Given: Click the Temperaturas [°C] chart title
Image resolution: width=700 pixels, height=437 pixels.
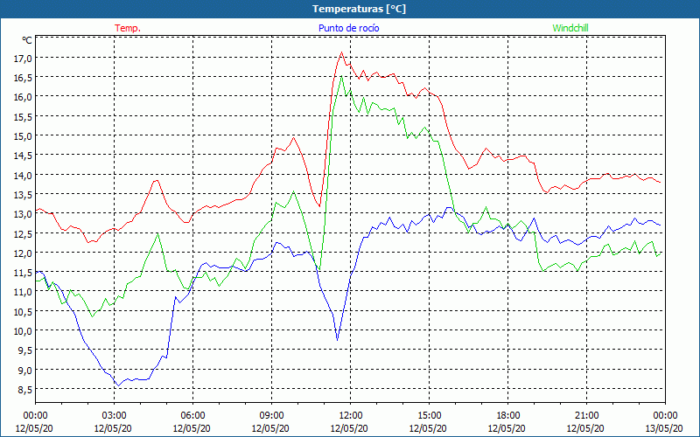Looking at the screenshot, I should tap(359, 9).
